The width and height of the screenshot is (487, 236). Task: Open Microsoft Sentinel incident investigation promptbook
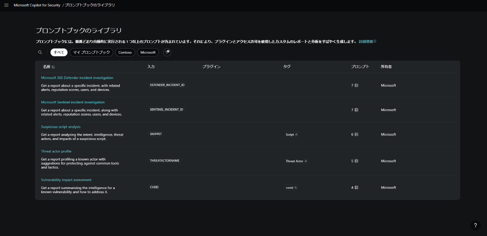pyautogui.click(x=73, y=102)
